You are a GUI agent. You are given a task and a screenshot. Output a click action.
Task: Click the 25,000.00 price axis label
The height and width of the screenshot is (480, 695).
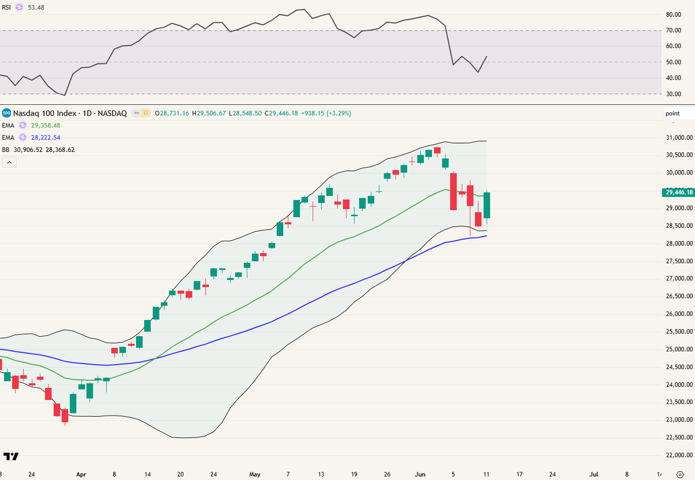(680, 349)
